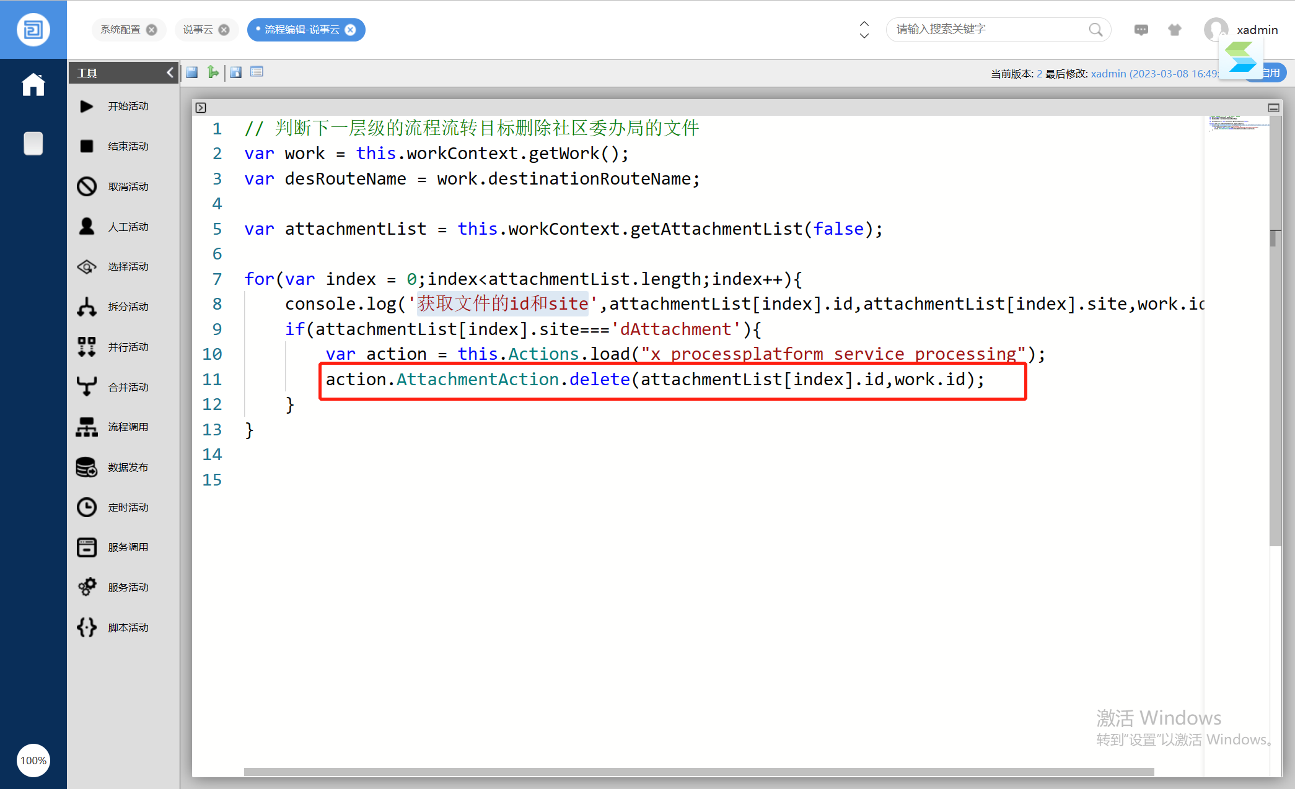Open the messages chat icon
The image size is (1295, 789).
click(x=1141, y=30)
